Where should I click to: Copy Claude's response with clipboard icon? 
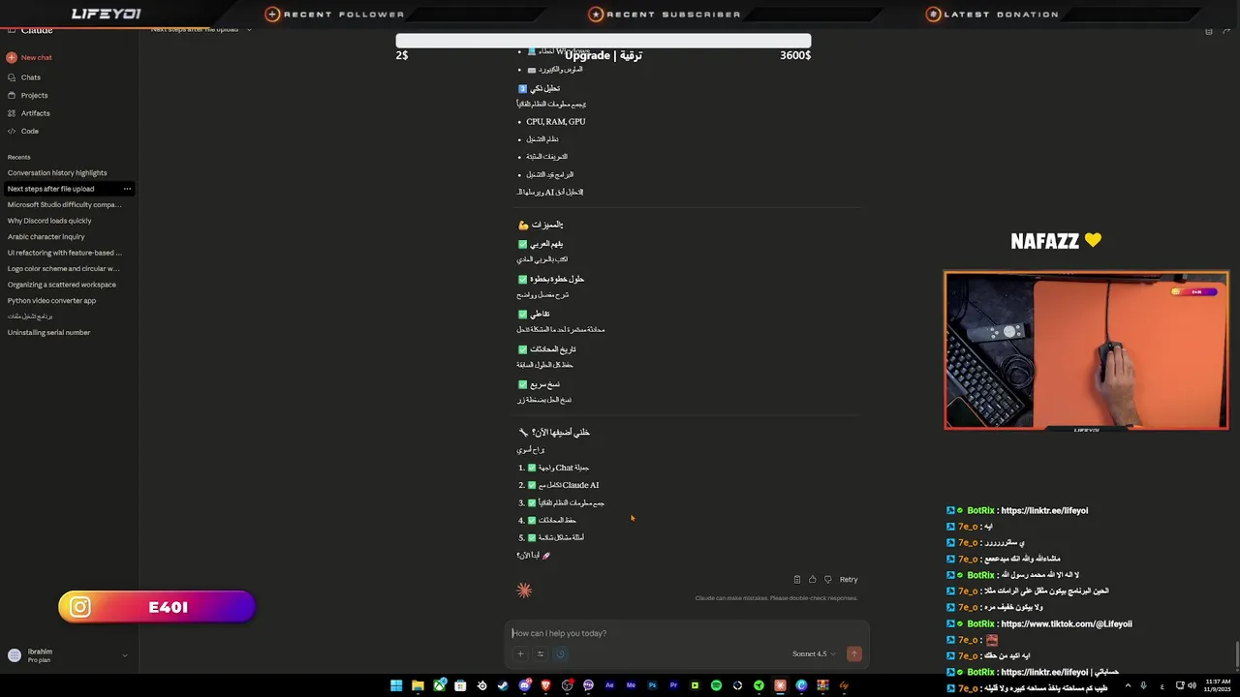click(797, 579)
